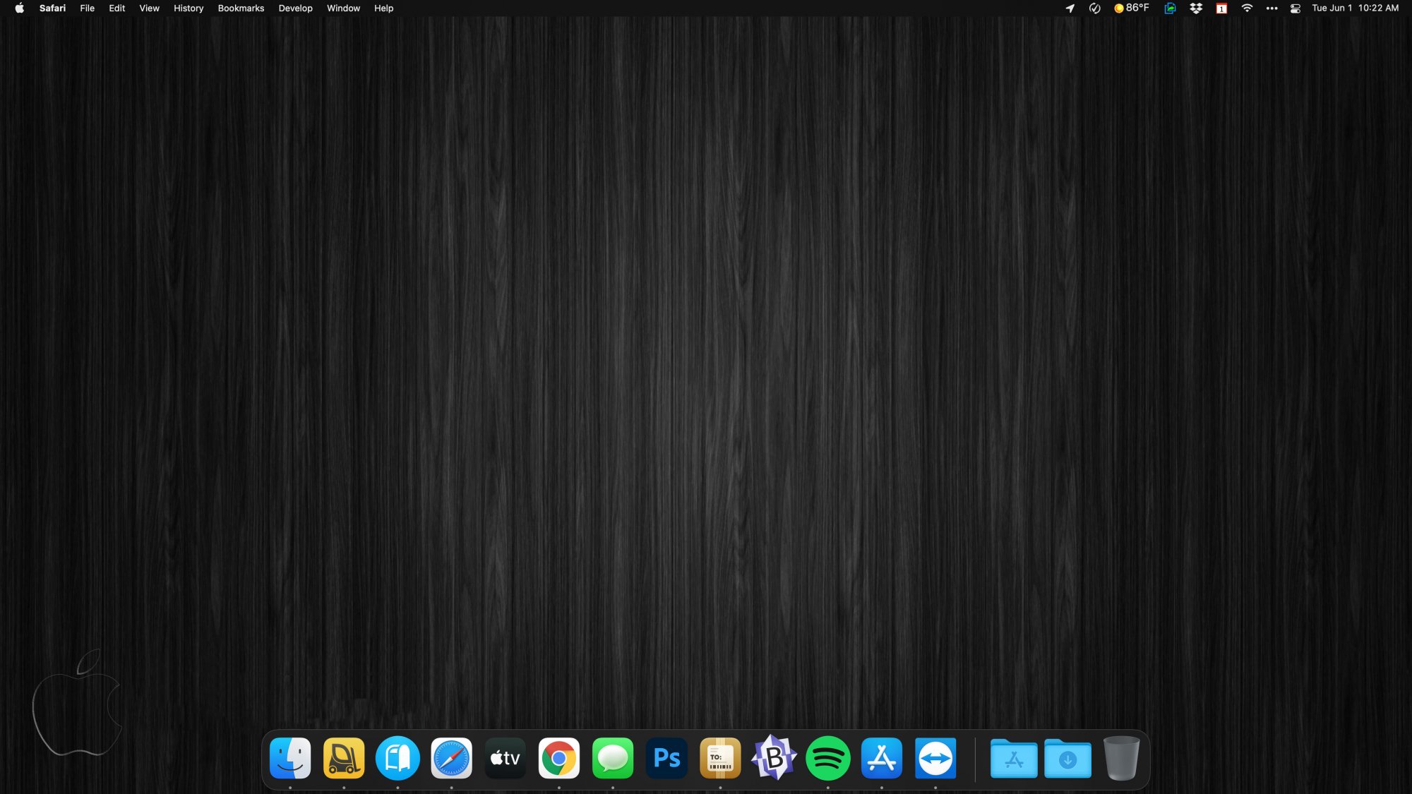Click the Google Chrome Dock icon
The height and width of the screenshot is (794, 1412).
tap(558, 759)
